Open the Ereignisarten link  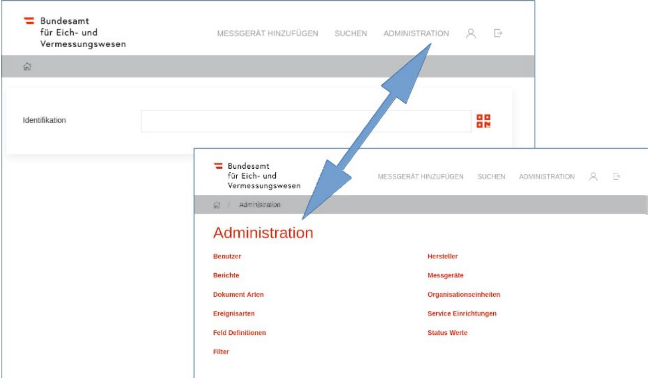pyautogui.click(x=234, y=313)
